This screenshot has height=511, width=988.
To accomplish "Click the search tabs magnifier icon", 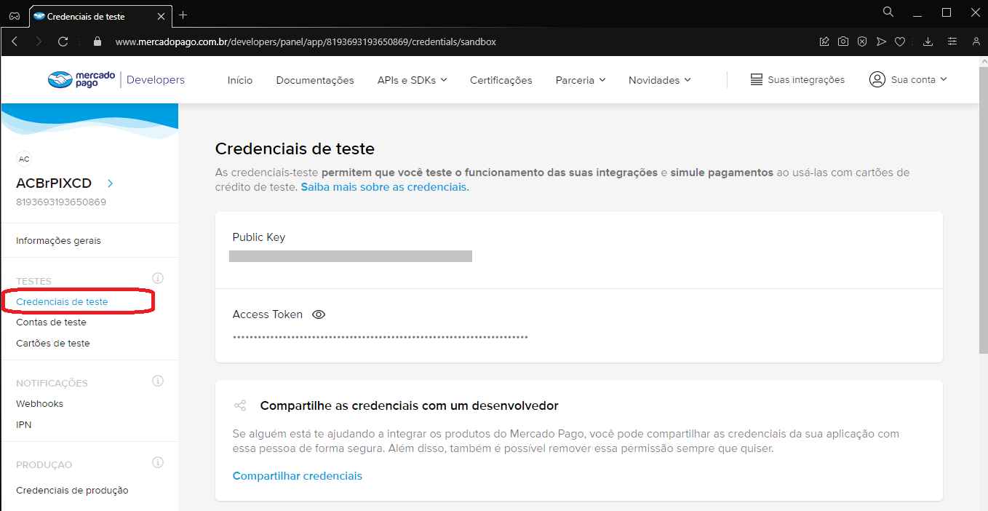I will pos(888,12).
